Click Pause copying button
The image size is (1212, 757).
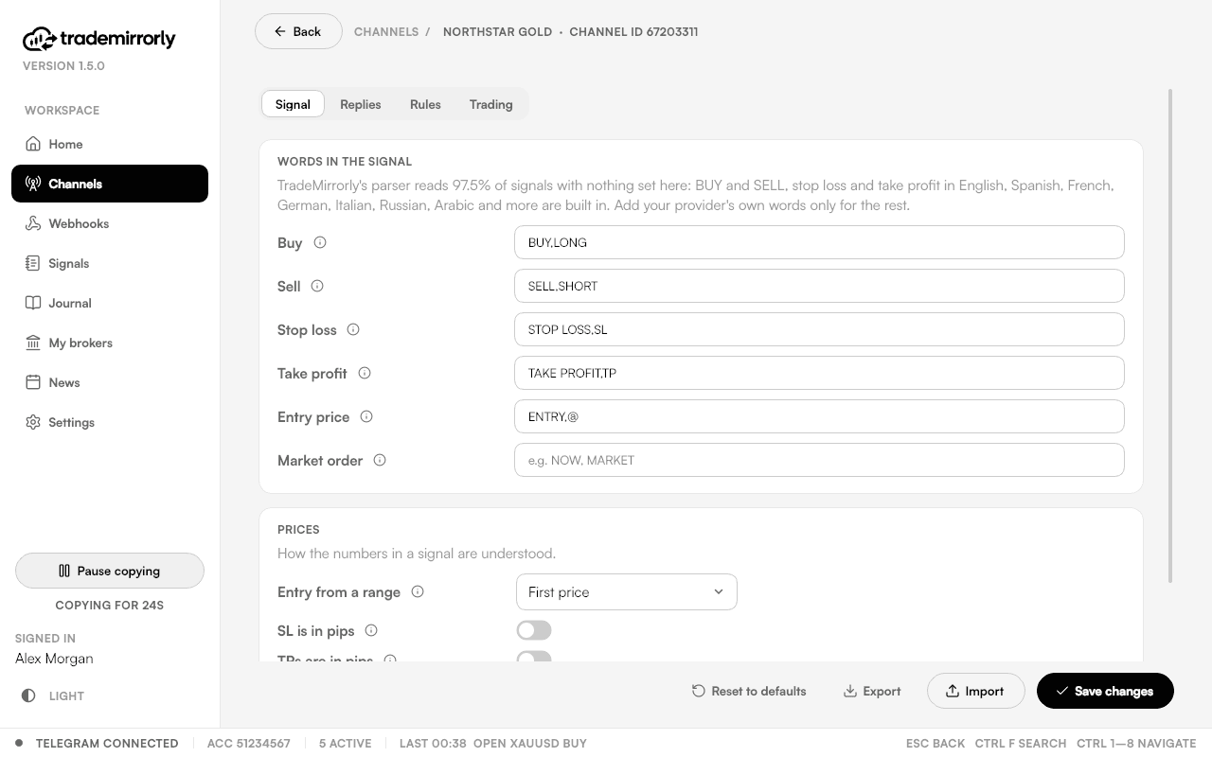(110, 571)
